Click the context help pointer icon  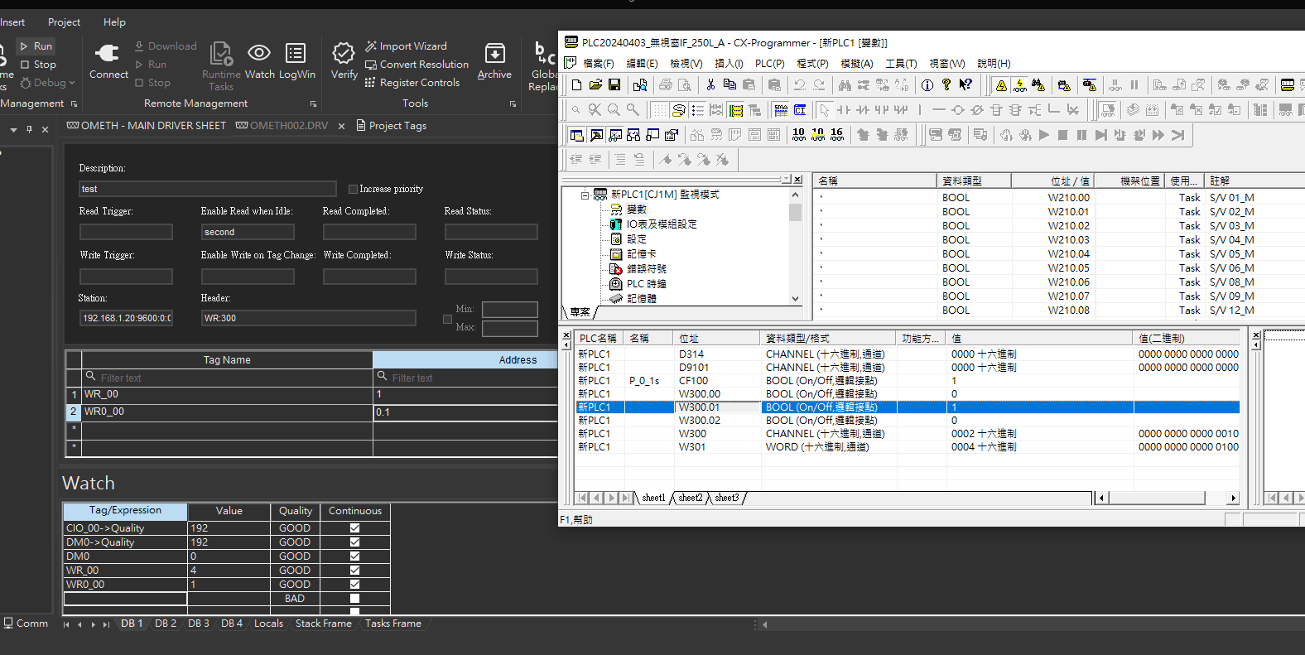coord(966,84)
